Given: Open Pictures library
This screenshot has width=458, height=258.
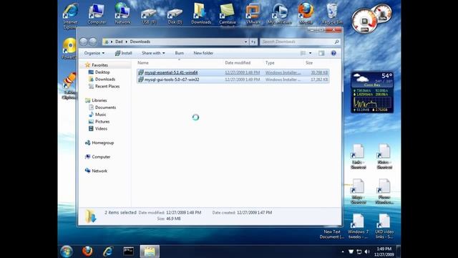Looking at the screenshot, I should [x=102, y=121].
